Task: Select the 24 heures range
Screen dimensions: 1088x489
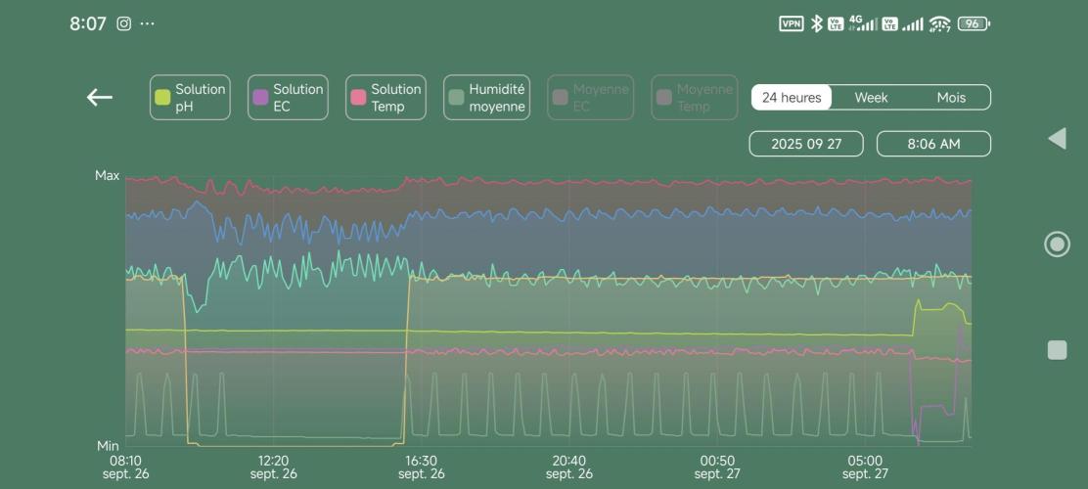Action: pyautogui.click(x=792, y=98)
